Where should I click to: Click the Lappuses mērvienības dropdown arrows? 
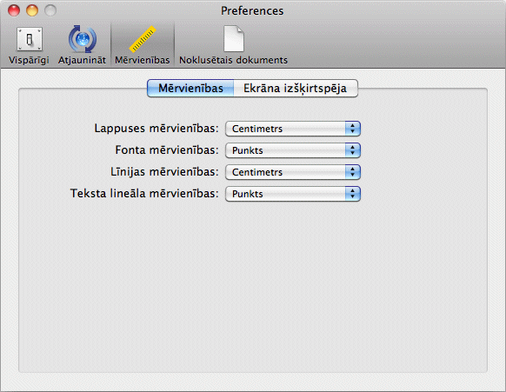pyautogui.click(x=352, y=129)
